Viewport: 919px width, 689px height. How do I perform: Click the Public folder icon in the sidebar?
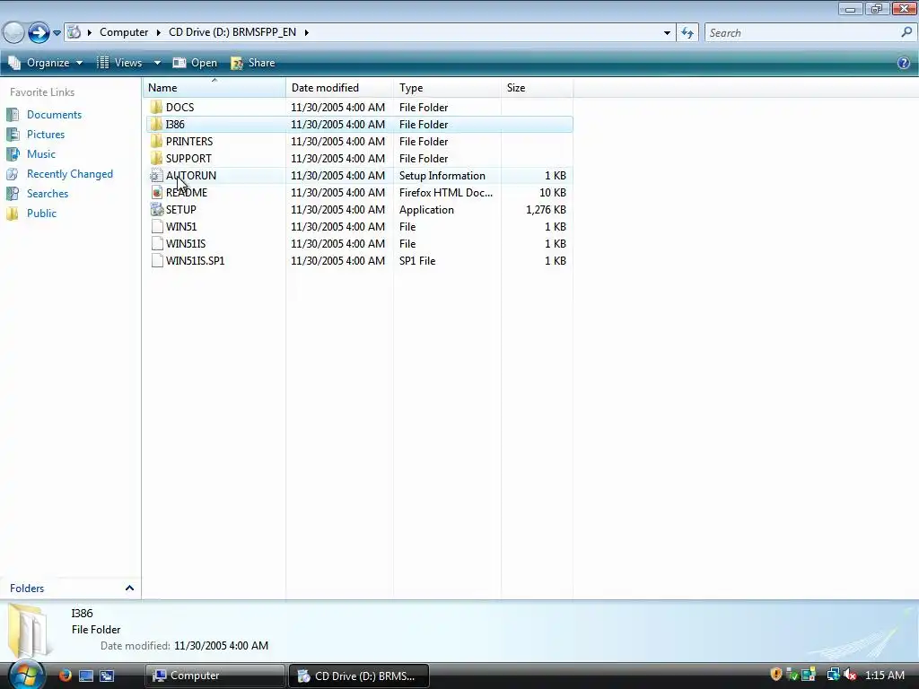[x=13, y=214]
